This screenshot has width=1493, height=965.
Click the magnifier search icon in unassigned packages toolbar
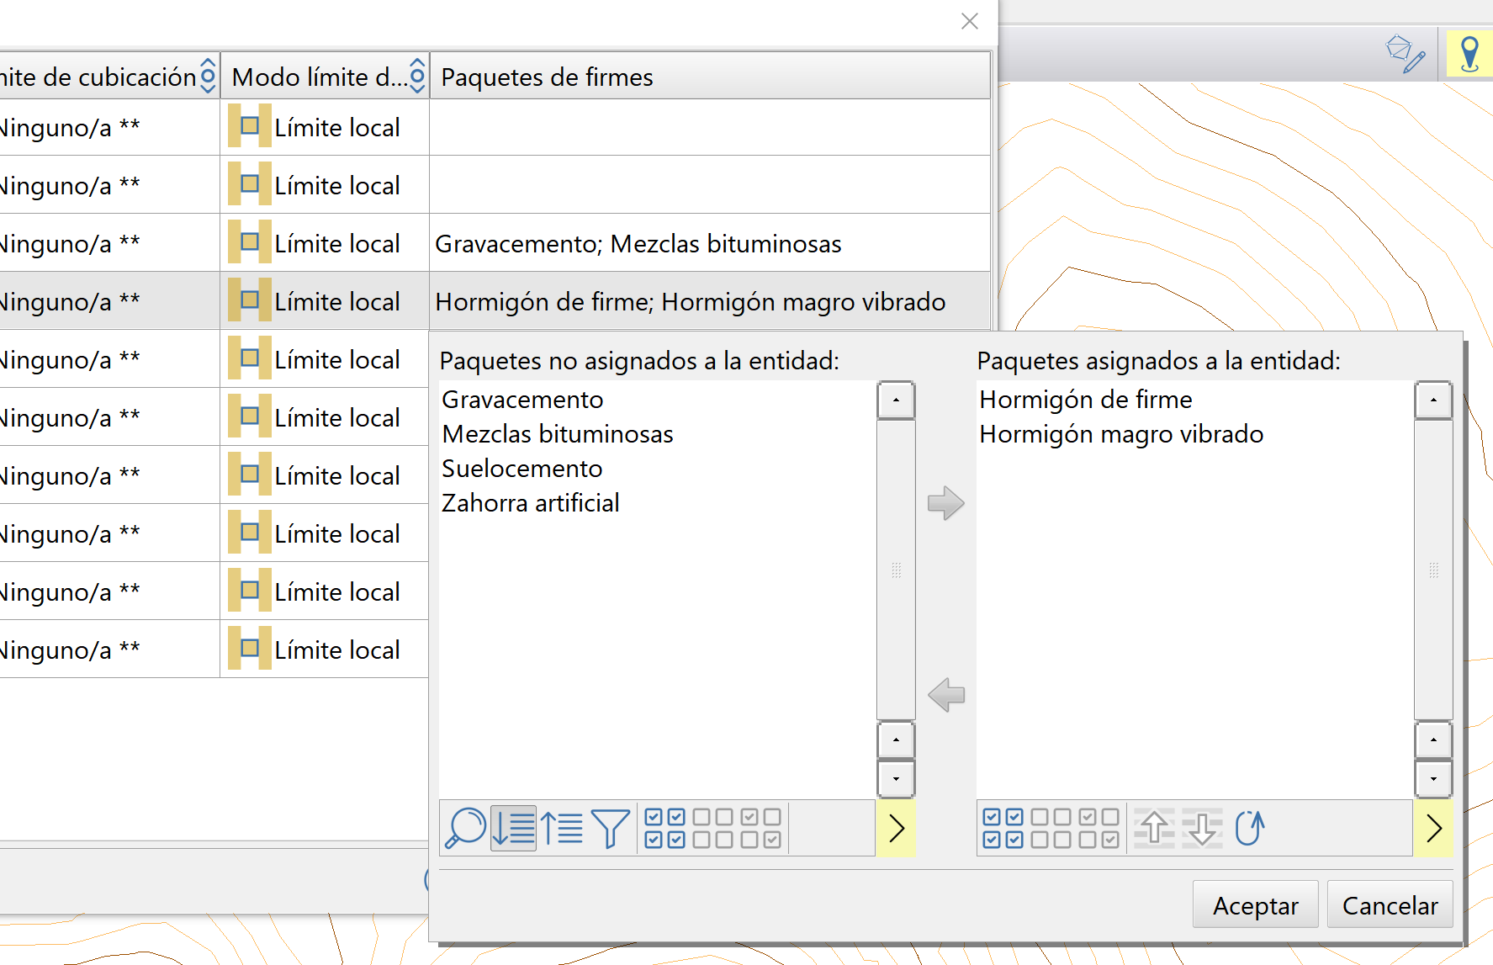click(x=465, y=828)
